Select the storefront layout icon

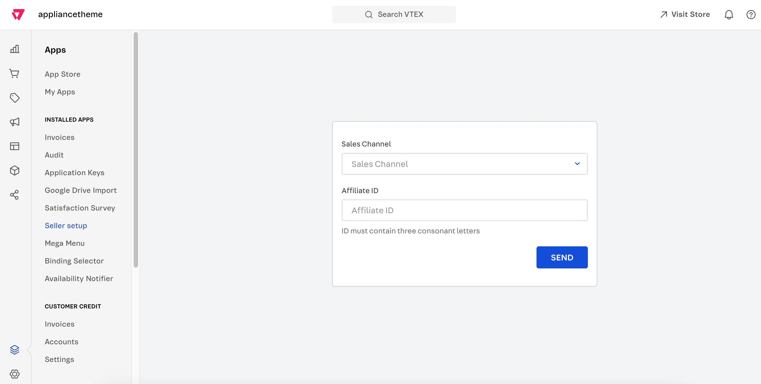[14, 146]
